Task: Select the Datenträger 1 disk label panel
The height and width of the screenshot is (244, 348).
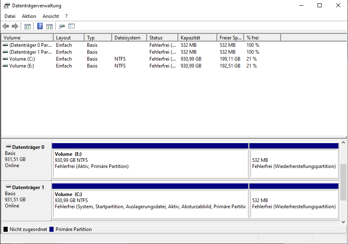Action: [26, 201]
